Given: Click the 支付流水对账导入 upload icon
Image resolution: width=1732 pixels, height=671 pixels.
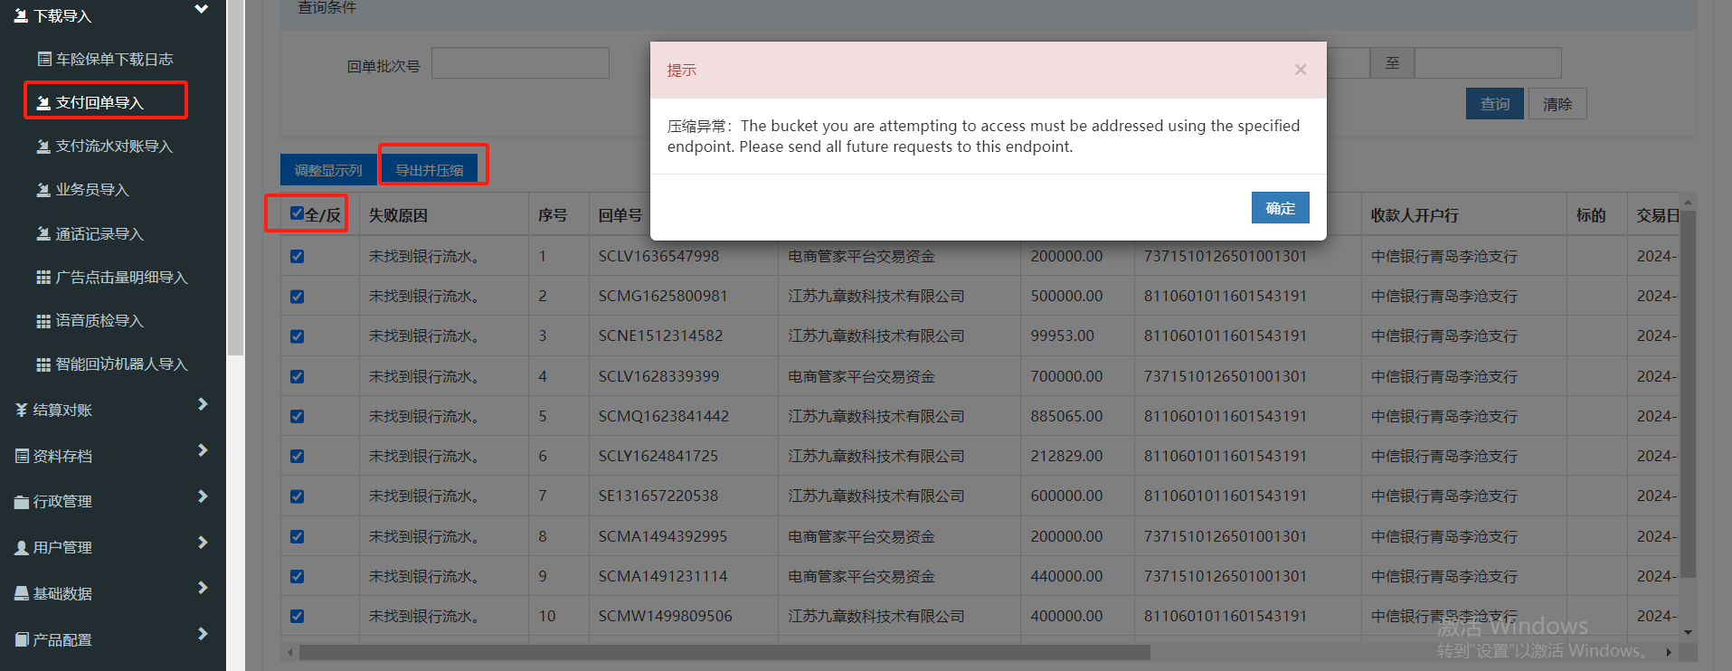Looking at the screenshot, I should click(43, 146).
